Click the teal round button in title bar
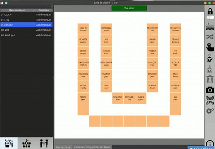 pos(6,3)
